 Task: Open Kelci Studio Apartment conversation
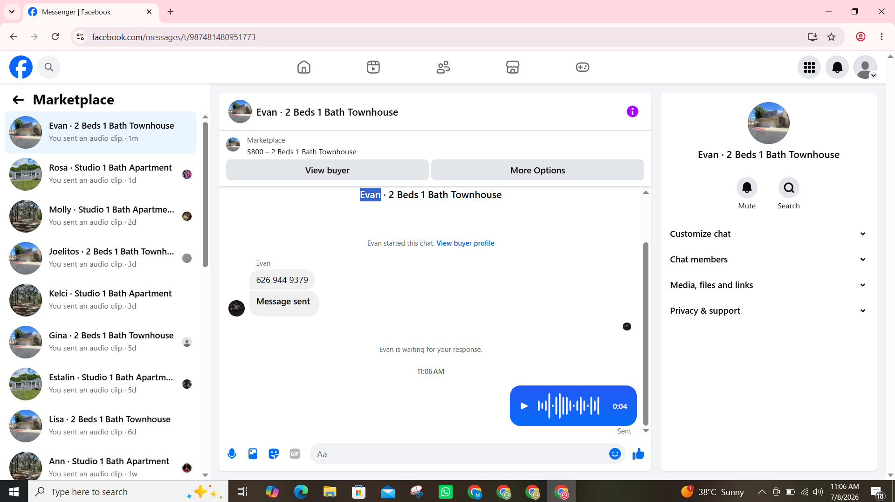(x=100, y=300)
